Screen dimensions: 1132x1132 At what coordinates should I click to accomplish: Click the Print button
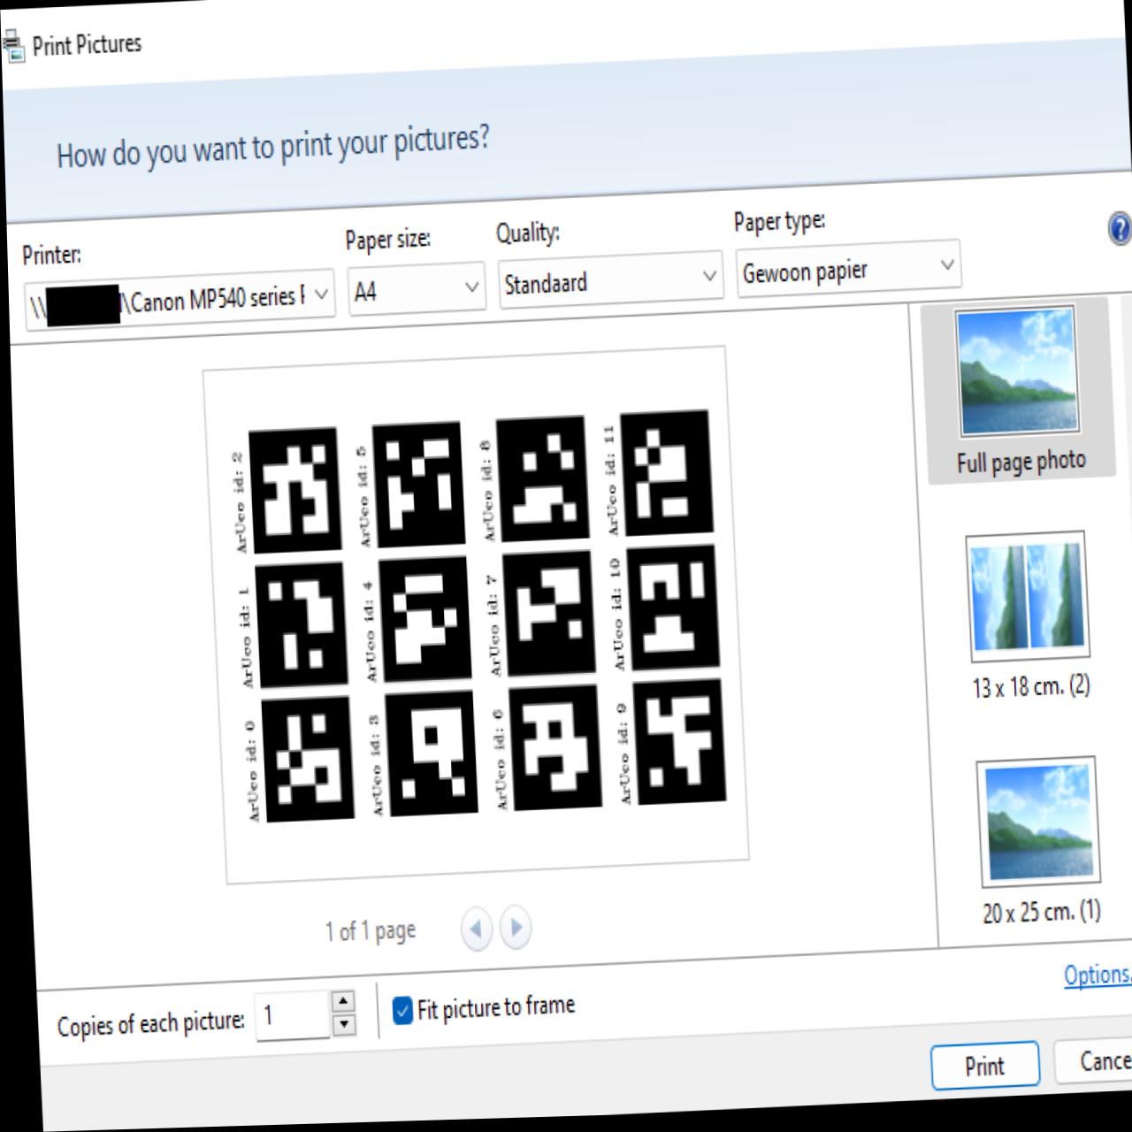click(x=985, y=1066)
